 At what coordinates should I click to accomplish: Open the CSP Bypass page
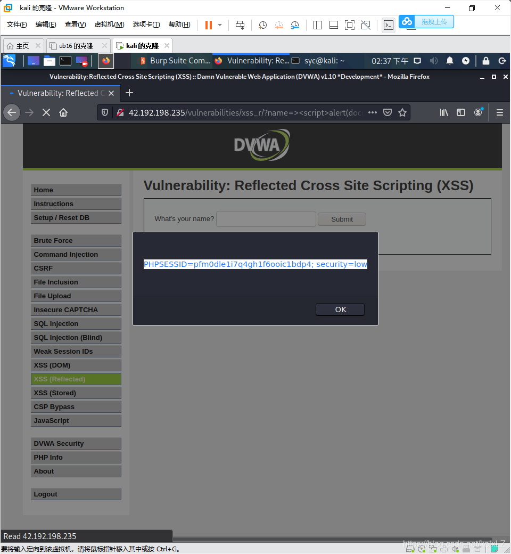76,406
